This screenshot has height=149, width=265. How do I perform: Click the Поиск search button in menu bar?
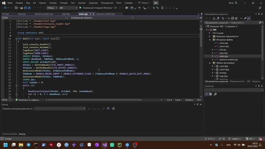tap(144, 3)
